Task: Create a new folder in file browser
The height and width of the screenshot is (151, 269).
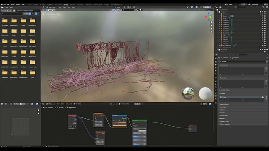Action: [14, 10]
